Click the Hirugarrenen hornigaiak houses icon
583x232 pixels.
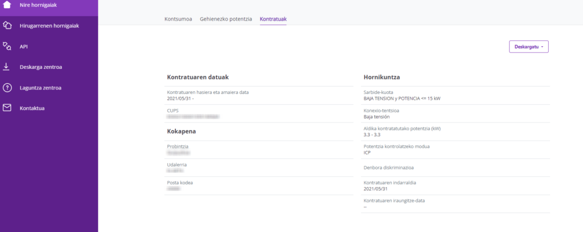(x=7, y=26)
